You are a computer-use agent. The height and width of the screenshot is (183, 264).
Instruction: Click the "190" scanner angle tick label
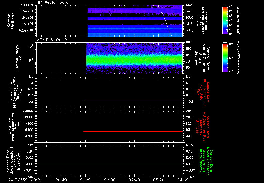pos(188,42)
